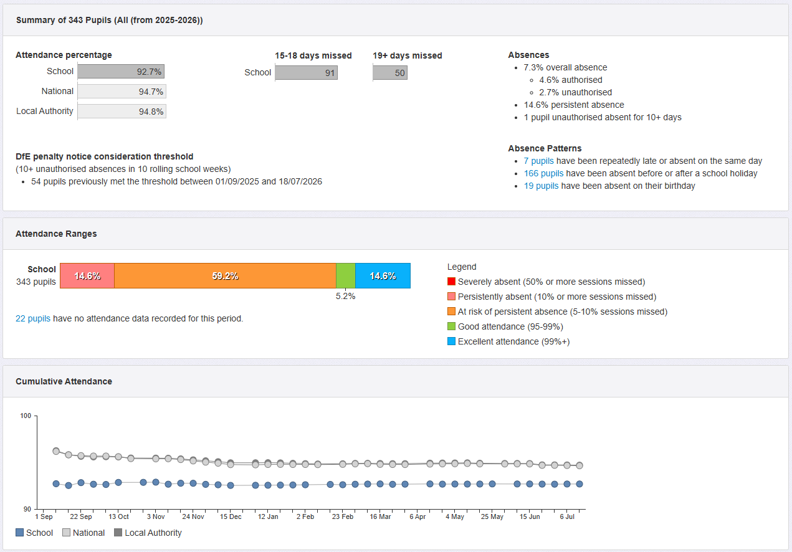Open the "166 pupils" absent near holiday link
Screen dimensions: 792x552
point(543,173)
